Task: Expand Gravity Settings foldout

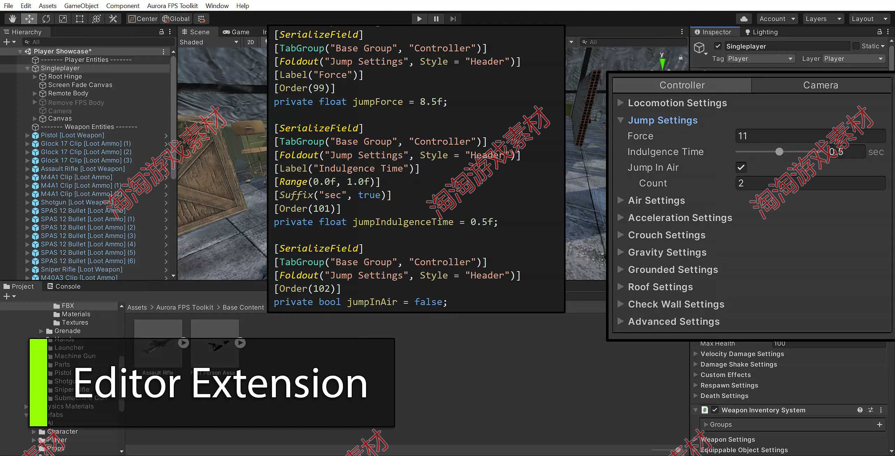Action: pyautogui.click(x=621, y=252)
